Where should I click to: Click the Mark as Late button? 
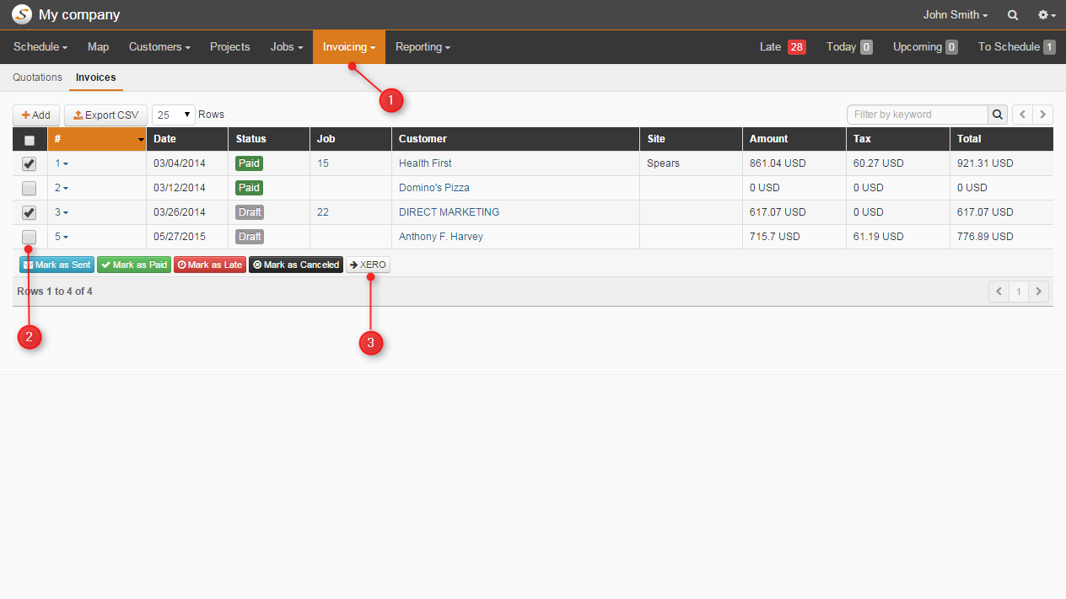[x=210, y=265]
